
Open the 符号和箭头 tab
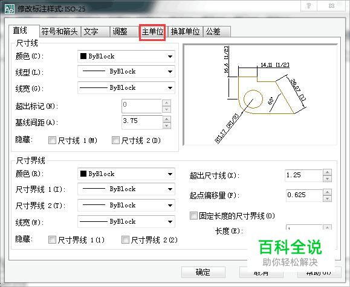pos(60,31)
